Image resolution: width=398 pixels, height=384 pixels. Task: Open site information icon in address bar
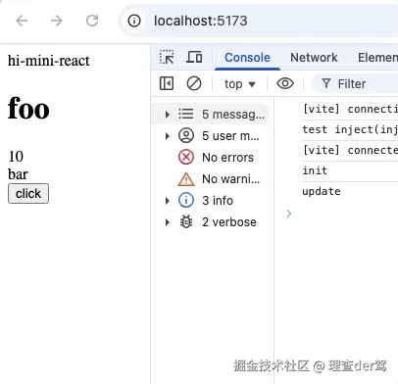134,21
